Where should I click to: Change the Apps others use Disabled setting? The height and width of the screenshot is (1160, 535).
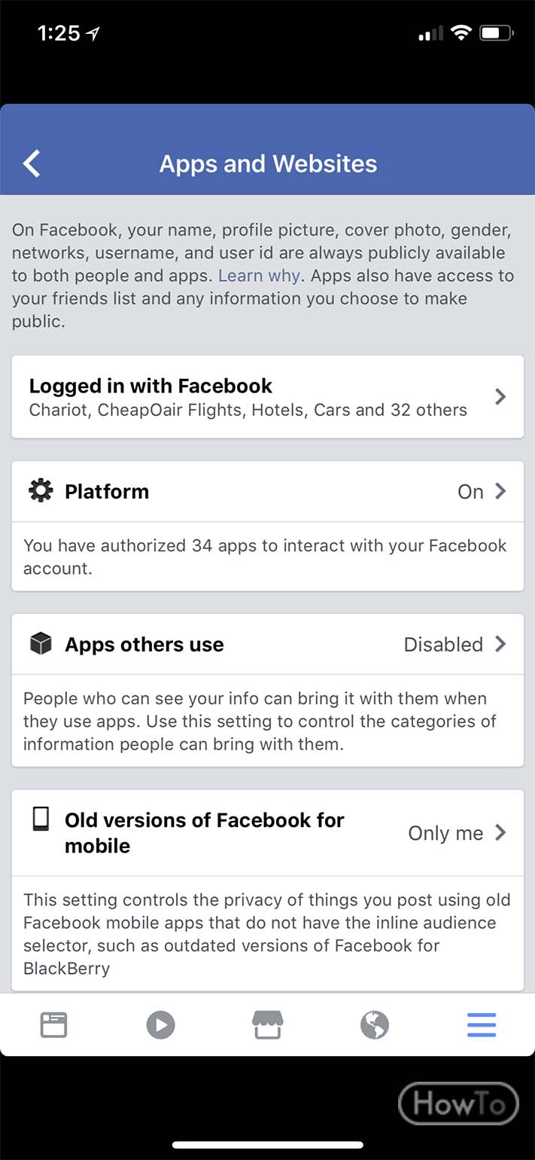tap(443, 645)
